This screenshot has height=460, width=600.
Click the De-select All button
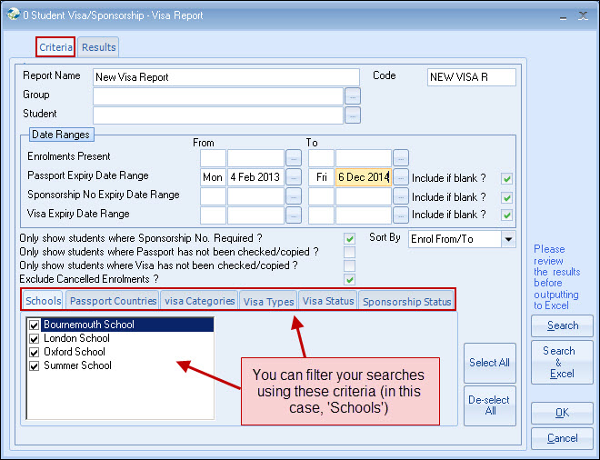489,405
